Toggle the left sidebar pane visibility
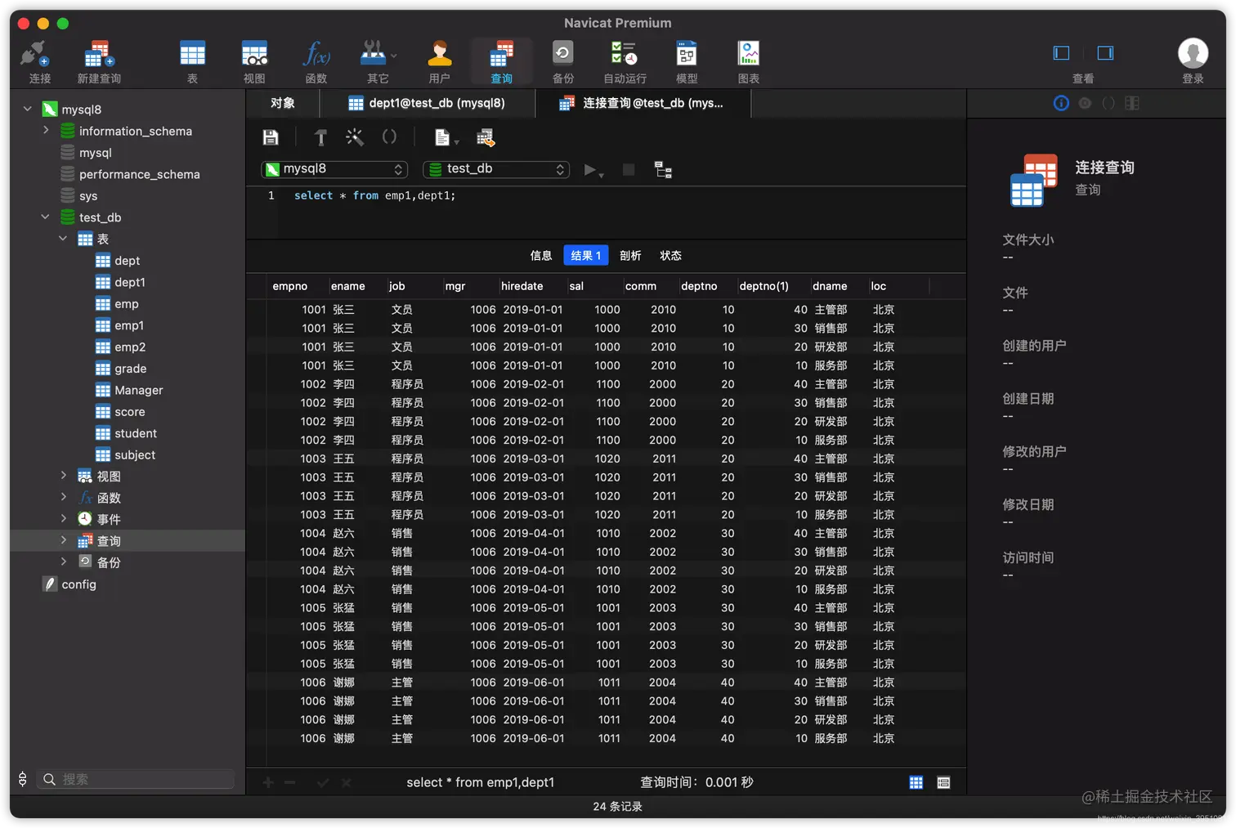The height and width of the screenshot is (828, 1236). (x=1061, y=53)
